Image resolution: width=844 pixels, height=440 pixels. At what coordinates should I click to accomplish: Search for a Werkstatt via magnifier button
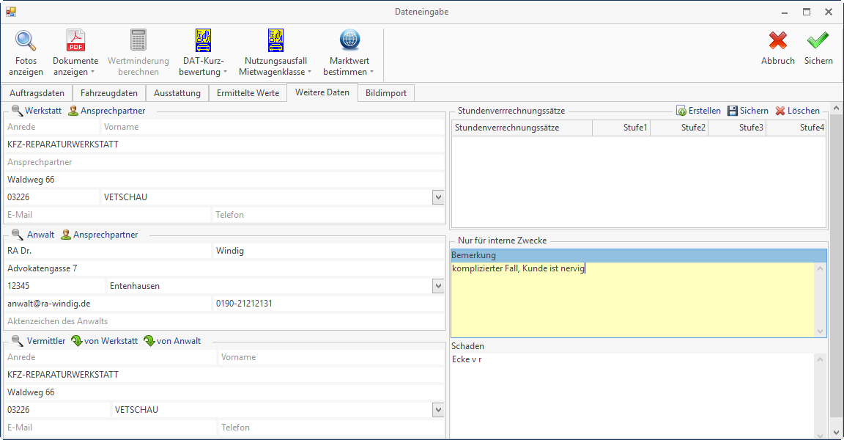point(37,111)
